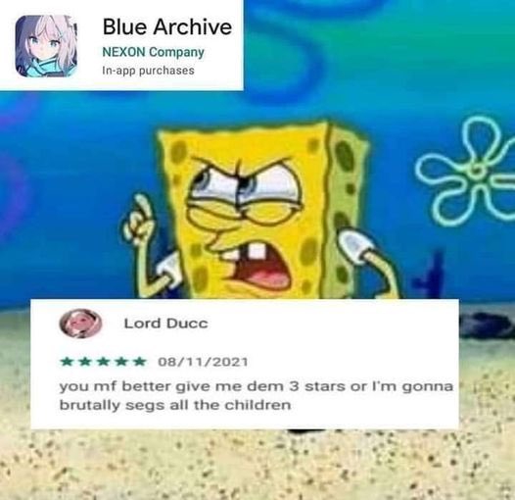Click the green flower cloud in background
515x500 pixels.
coord(466,173)
